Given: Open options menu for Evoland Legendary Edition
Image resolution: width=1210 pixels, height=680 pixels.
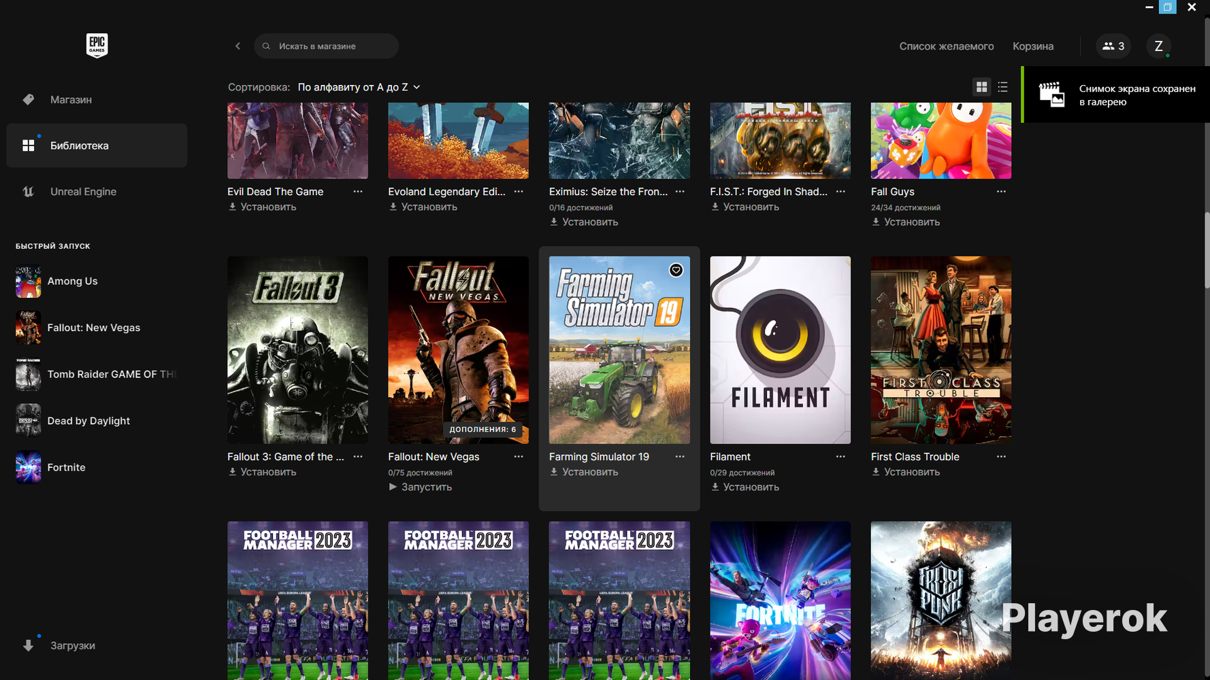Looking at the screenshot, I should click(519, 192).
